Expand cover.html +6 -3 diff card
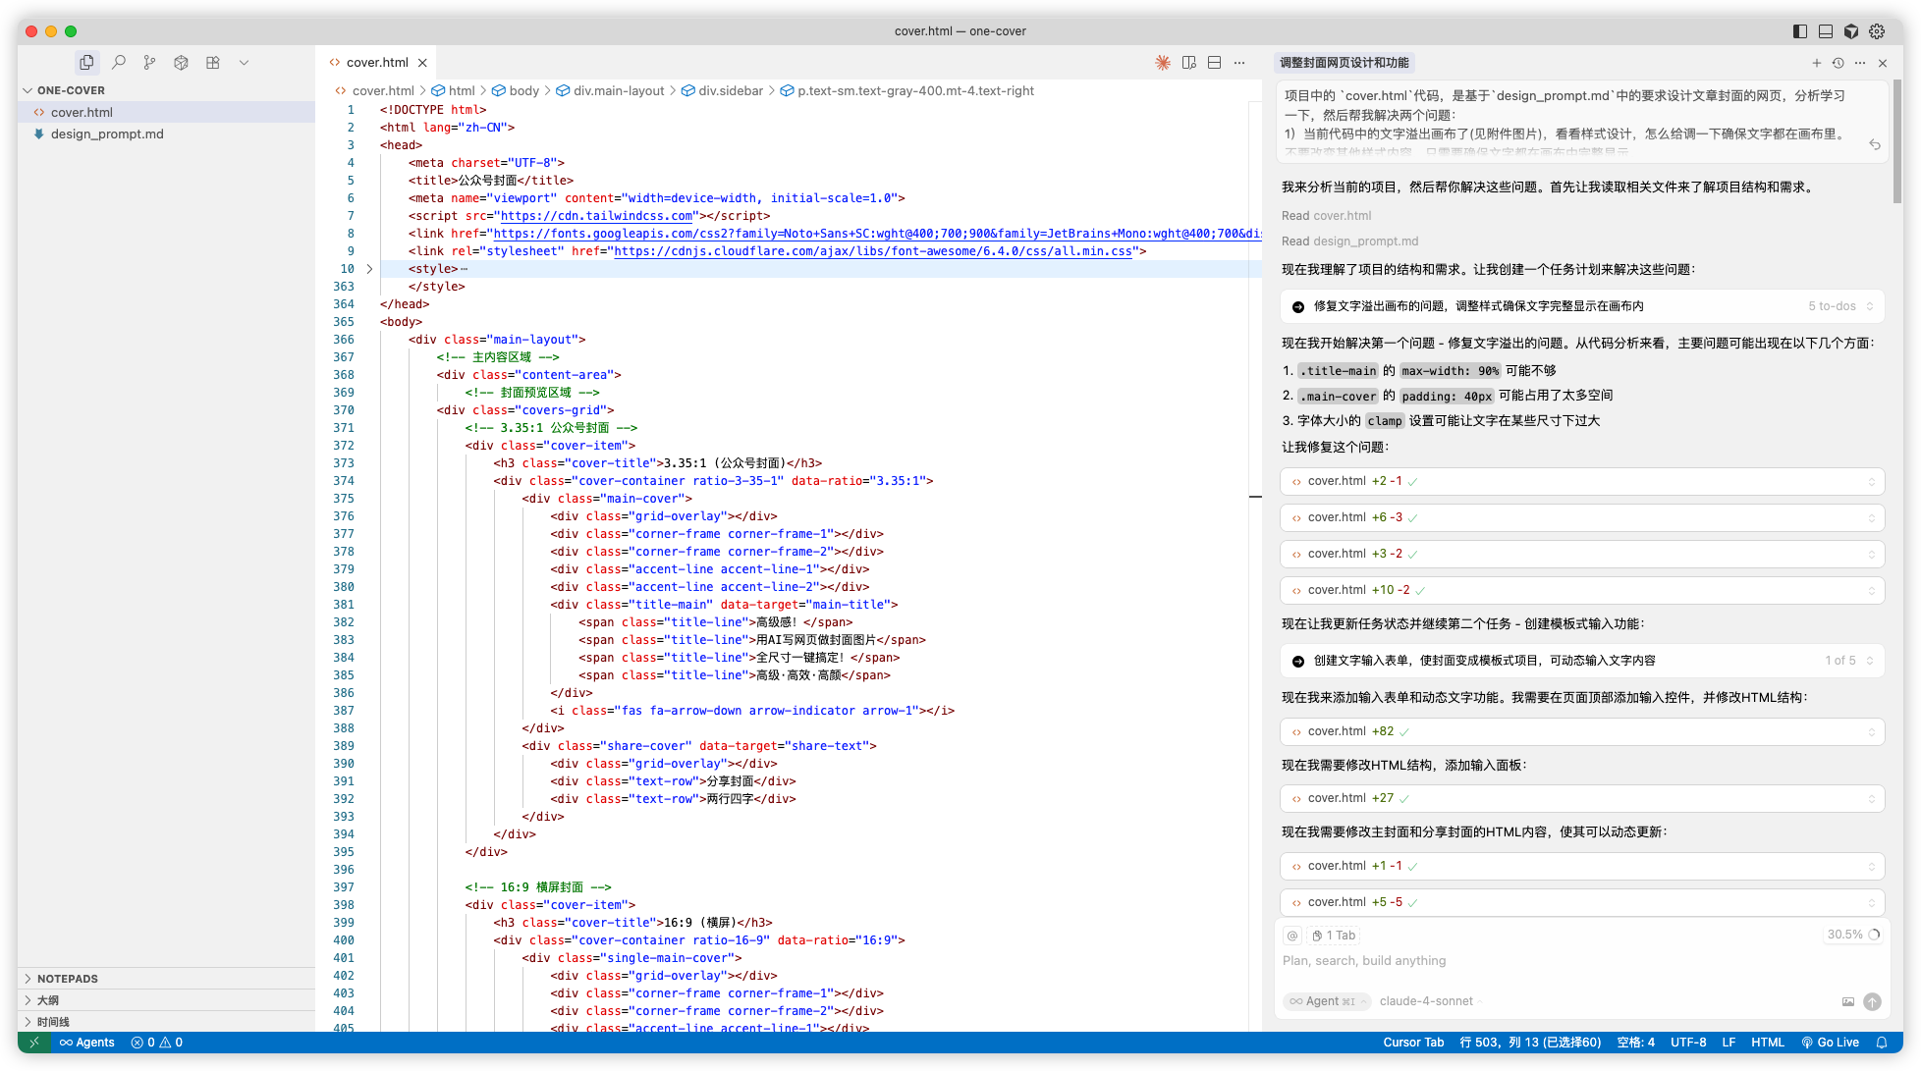 [1581, 517]
